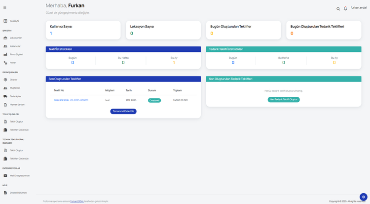Open the notifications bell

point(345,9)
